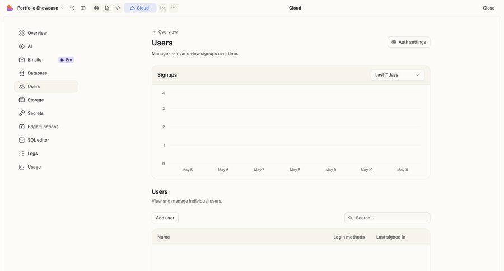
Task: Open Database section
Action: 46,73
